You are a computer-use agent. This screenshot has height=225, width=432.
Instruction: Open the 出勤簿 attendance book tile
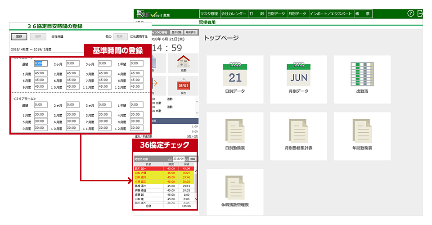(x=362, y=79)
